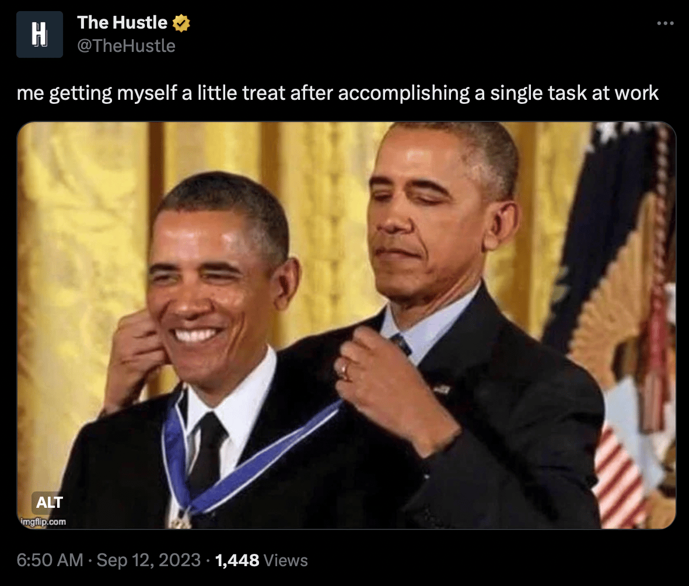Screen dimensions: 689x586
Task: Click the Views label
Action: [x=286, y=560]
